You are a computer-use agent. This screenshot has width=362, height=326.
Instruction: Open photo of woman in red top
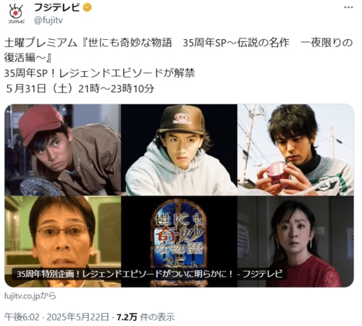[295, 241]
